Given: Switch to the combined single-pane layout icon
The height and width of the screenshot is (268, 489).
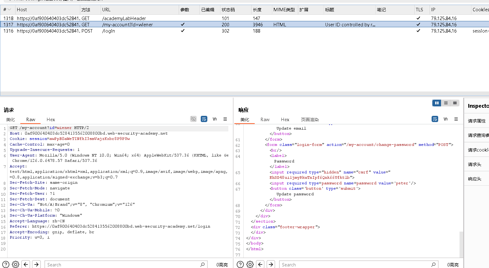Looking at the screenshot, I should [x=455, y=103].
